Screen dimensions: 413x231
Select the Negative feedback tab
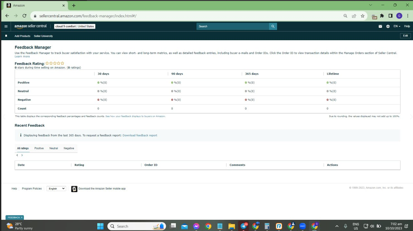click(x=69, y=148)
